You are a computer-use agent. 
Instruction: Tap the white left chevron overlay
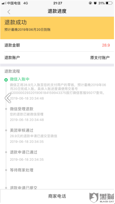click(8, 98)
